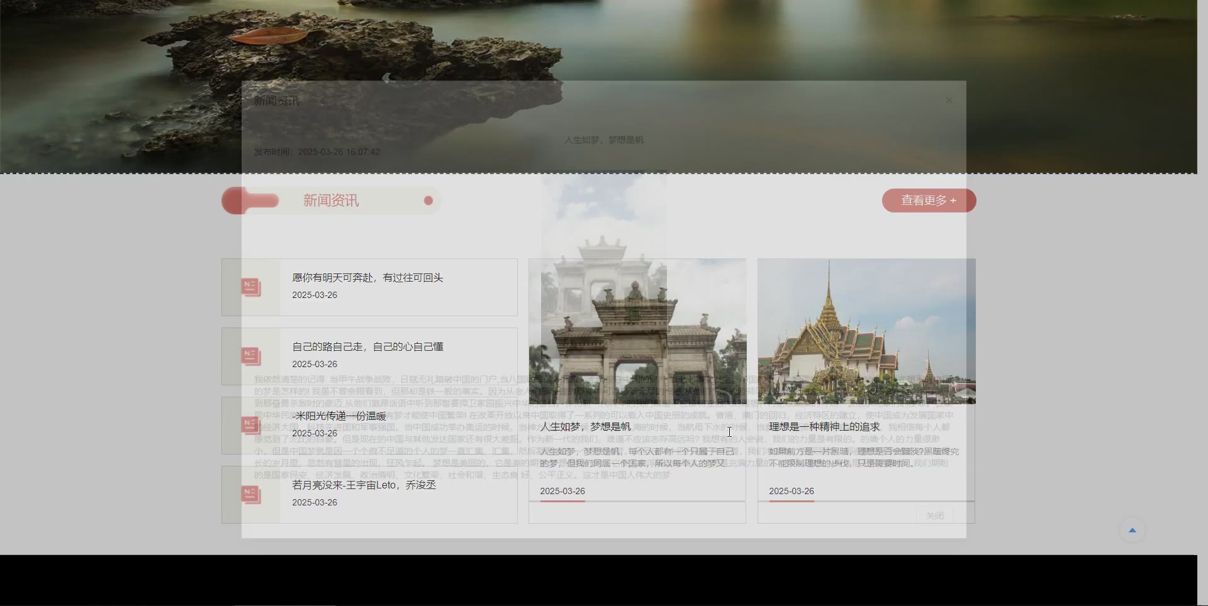This screenshot has width=1208, height=606.
Task: Click the 新闻资讯 section heading
Action: (x=331, y=201)
